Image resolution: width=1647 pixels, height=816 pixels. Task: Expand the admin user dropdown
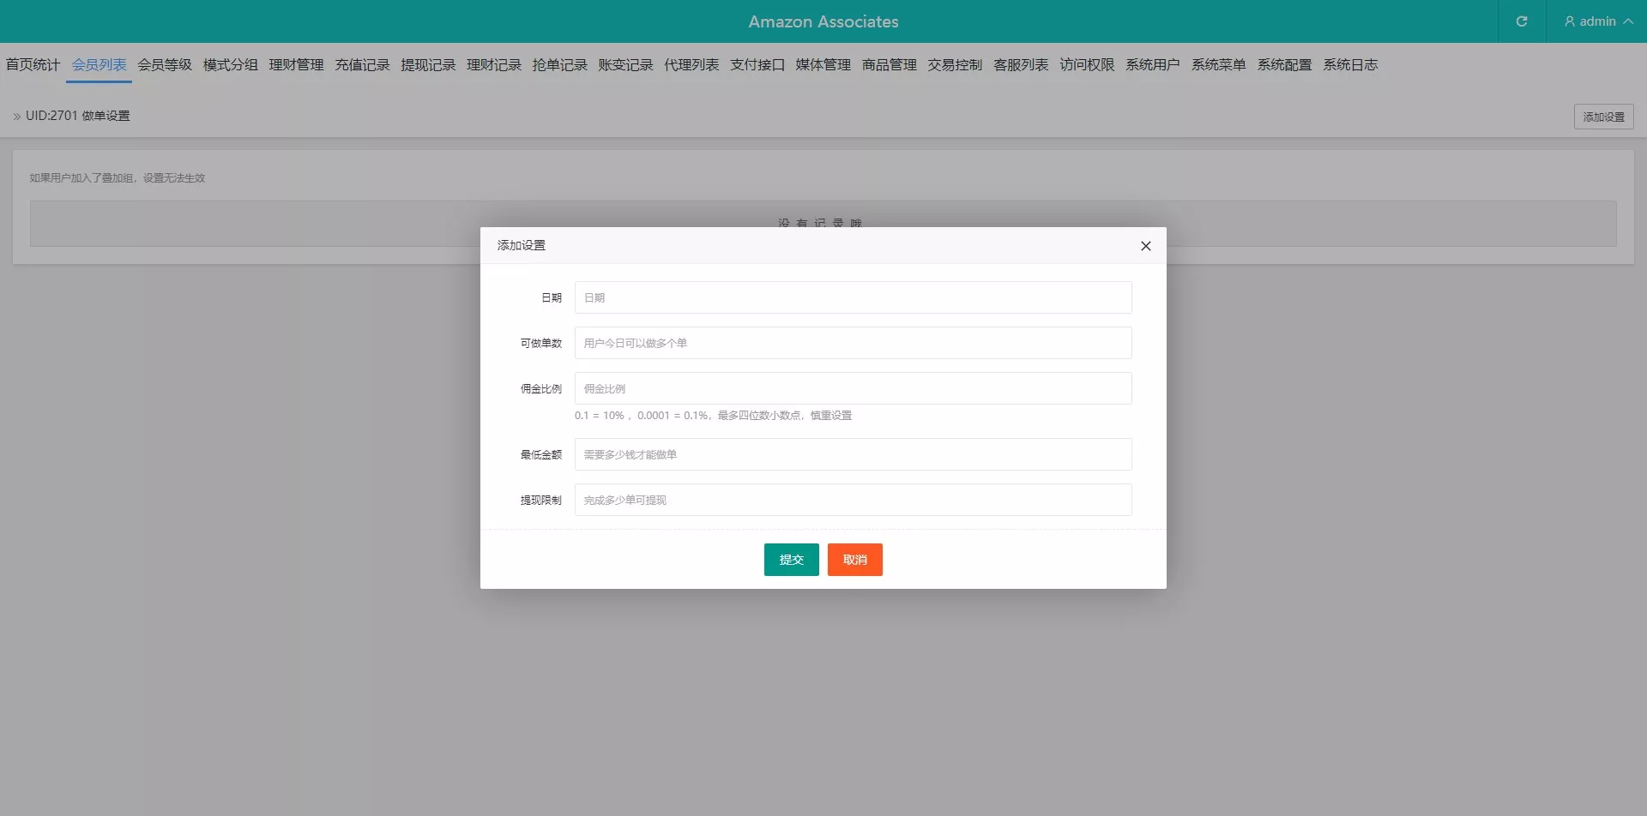tap(1597, 21)
